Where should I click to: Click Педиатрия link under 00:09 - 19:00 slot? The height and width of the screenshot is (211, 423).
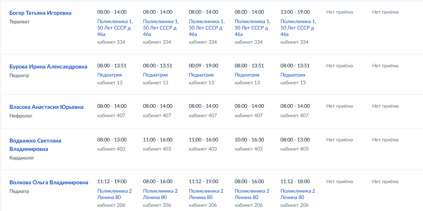(201, 75)
